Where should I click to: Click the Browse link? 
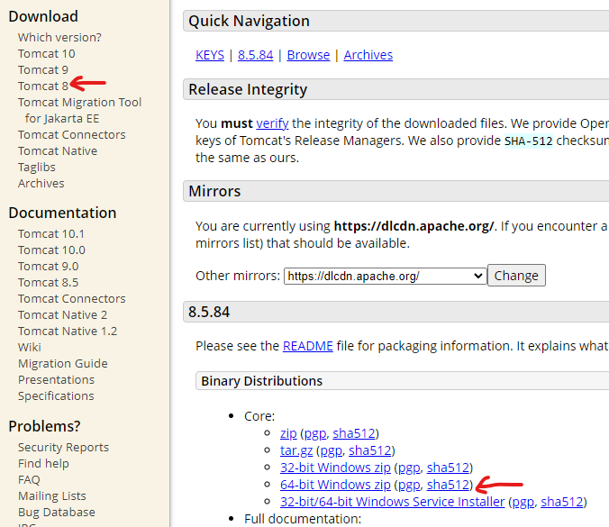[308, 55]
